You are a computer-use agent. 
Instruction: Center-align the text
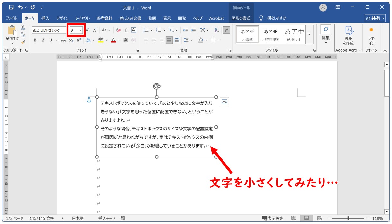(x=154, y=40)
